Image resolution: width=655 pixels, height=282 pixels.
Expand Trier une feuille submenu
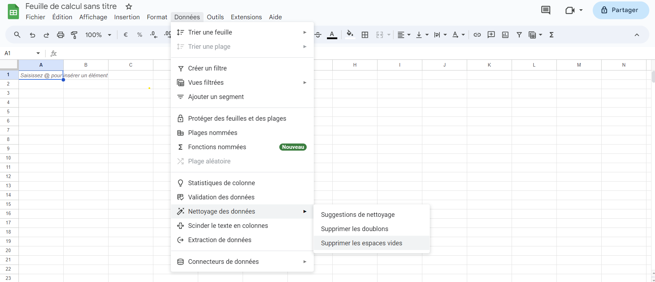[242, 32]
